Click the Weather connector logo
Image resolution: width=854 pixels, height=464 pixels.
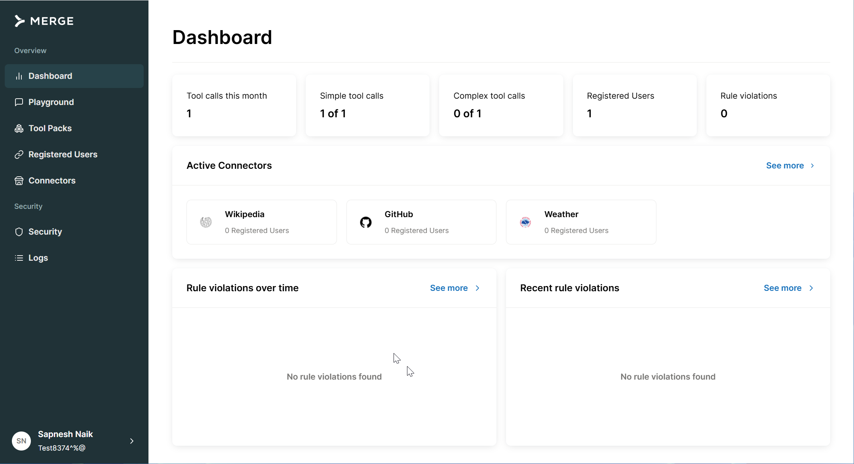[525, 222]
